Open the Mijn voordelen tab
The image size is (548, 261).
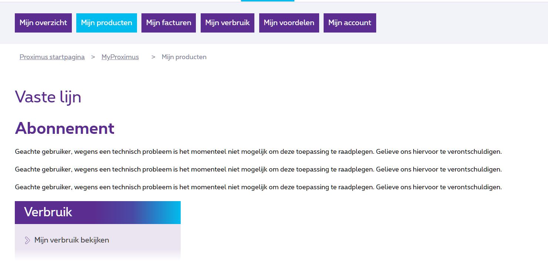289,23
